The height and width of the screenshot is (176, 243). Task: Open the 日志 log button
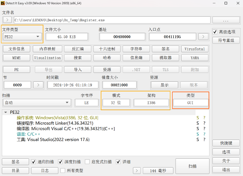coord(45,170)
